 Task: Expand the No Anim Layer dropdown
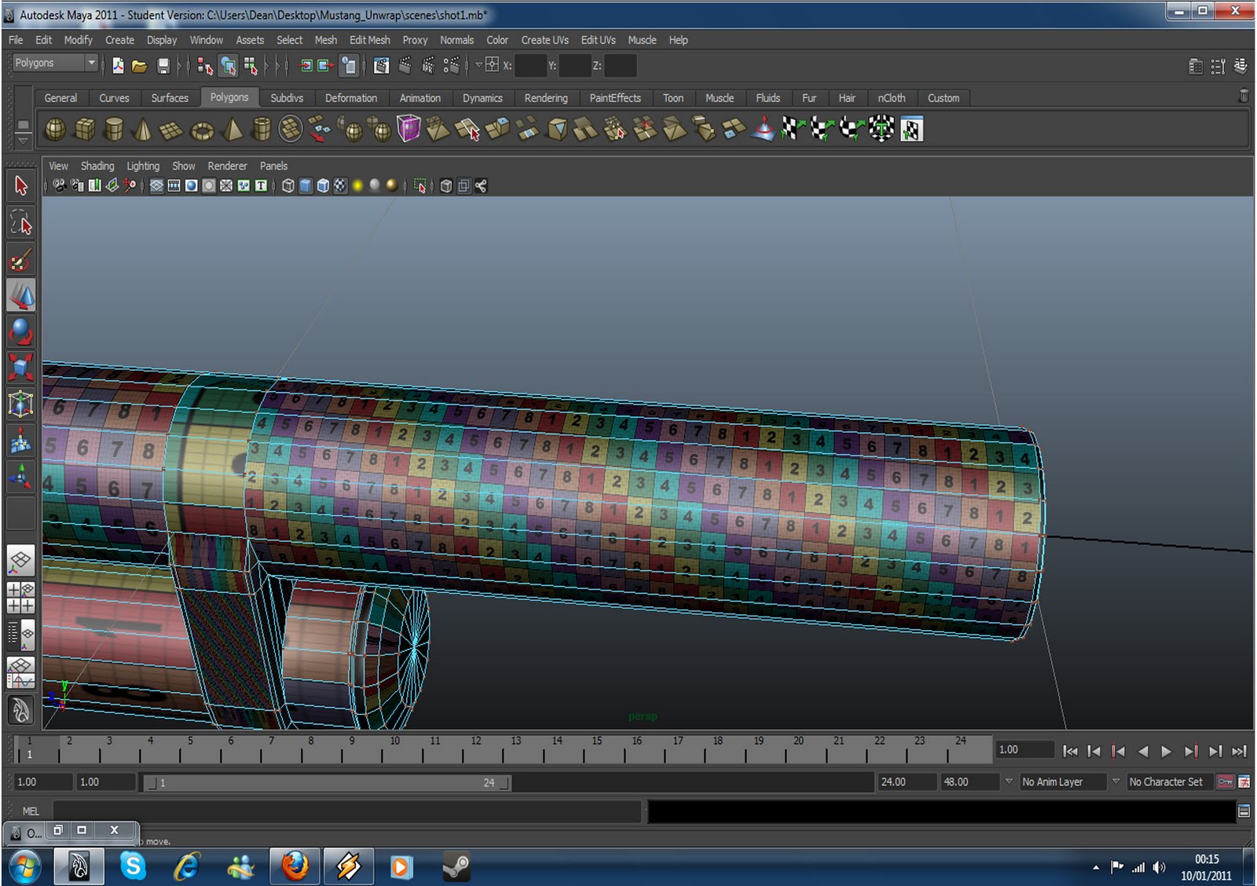click(1010, 782)
